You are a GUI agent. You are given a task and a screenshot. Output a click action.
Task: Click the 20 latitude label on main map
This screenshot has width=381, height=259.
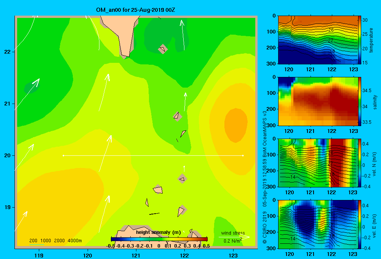(x=8, y=155)
